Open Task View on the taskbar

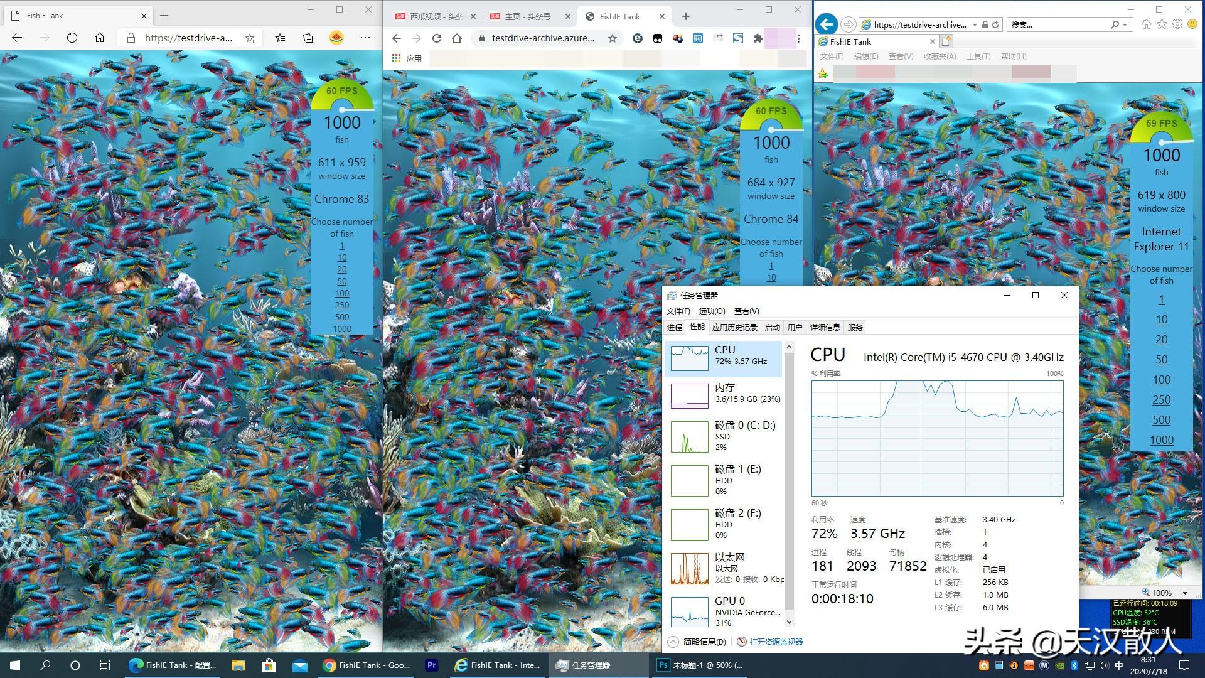[x=105, y=665]
